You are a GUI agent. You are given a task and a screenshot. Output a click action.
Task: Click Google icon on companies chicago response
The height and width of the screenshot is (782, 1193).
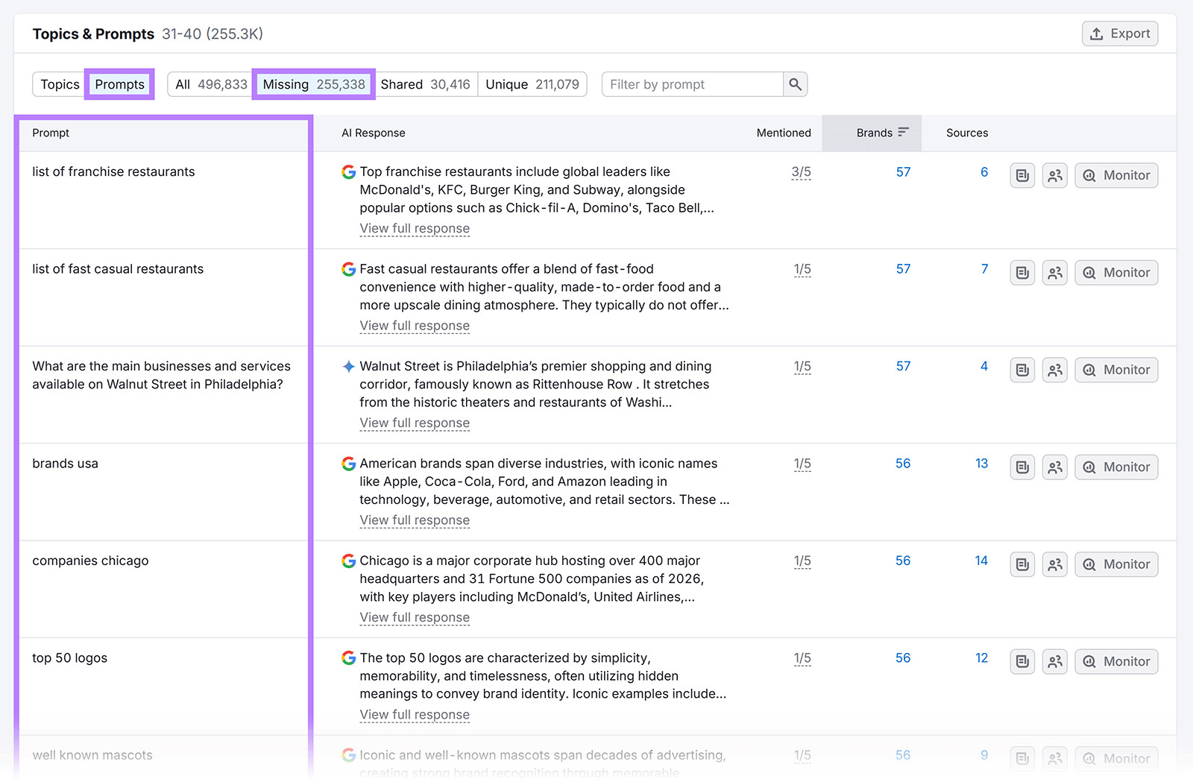click(x=348, y=561)
